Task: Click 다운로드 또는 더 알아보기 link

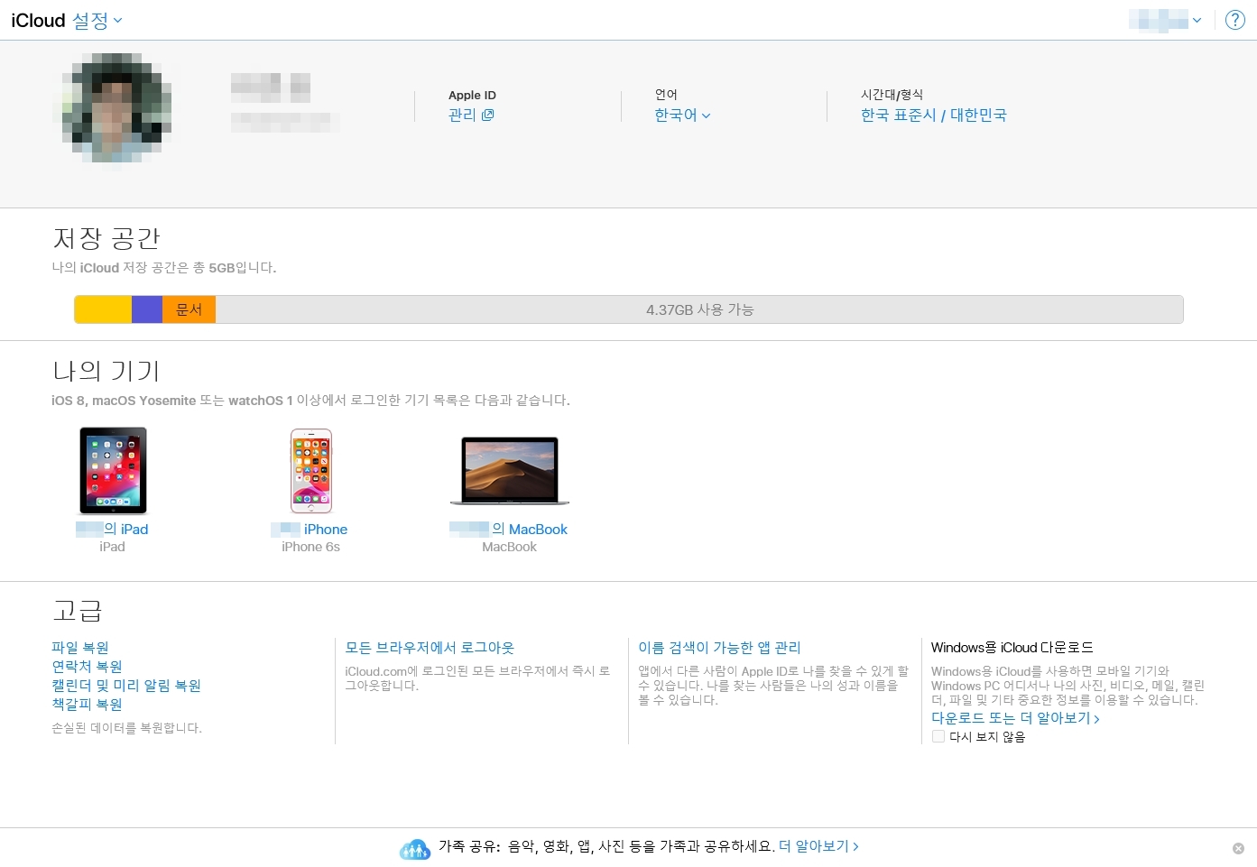Action: 1015,717
